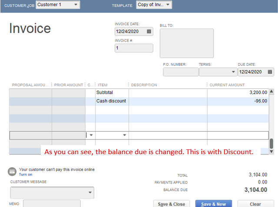
Task: Click the line items scroll down arrow
Action: tap(271, 152)
